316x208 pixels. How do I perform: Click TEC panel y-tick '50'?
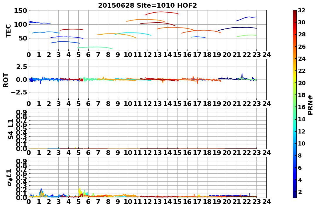click(x=23, y=38)
